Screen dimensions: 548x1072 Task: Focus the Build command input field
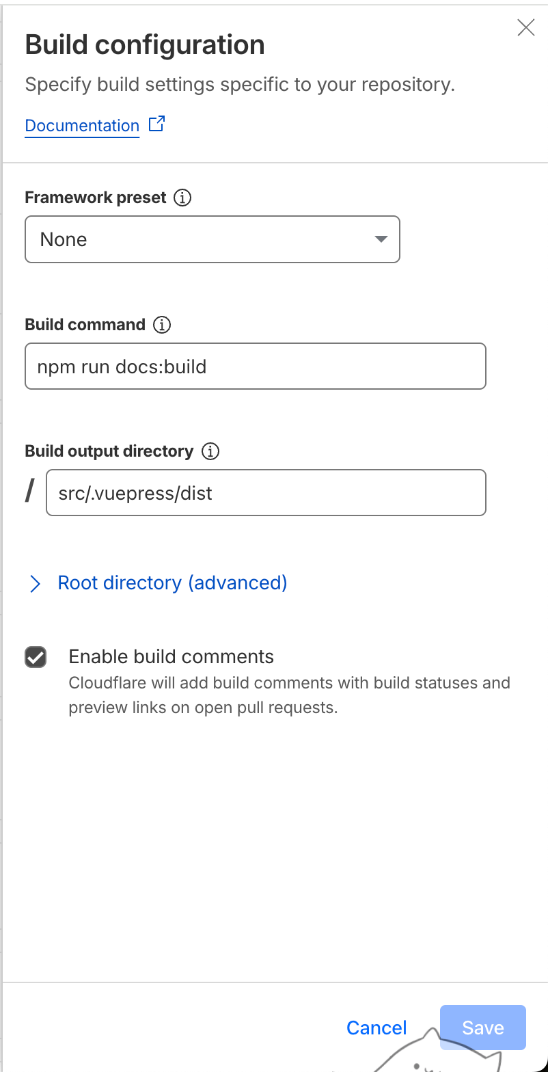(255, 366)
